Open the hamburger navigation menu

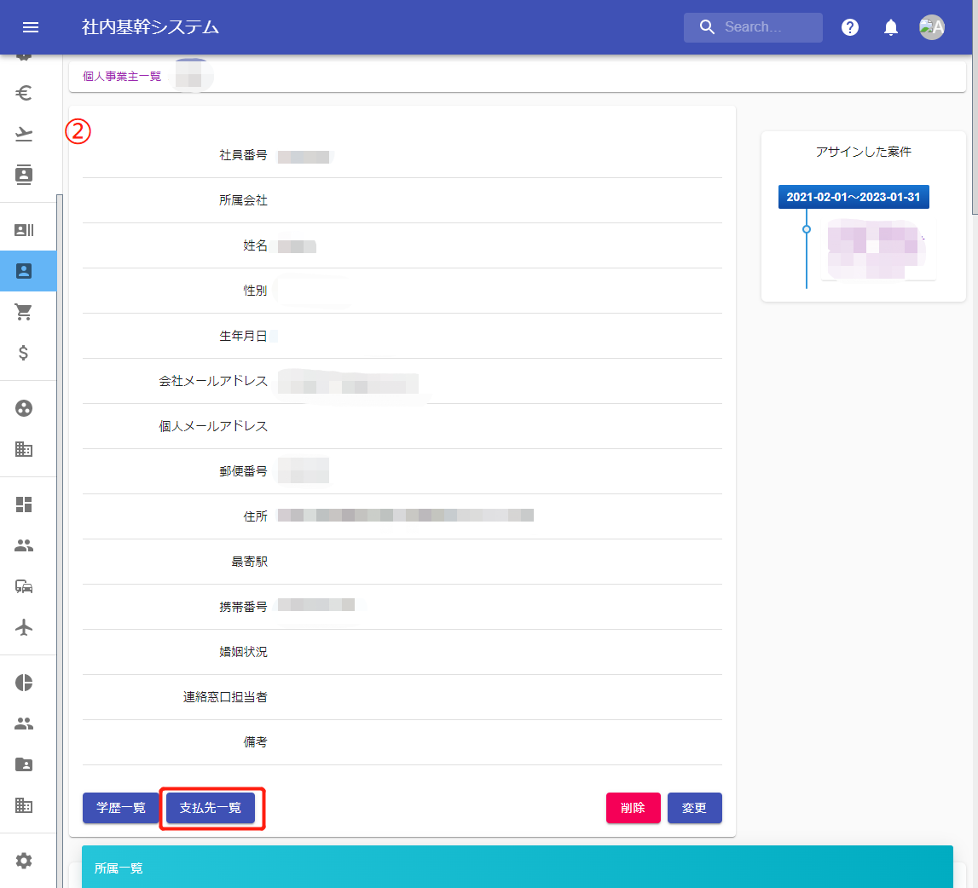(x=31, y=27)
